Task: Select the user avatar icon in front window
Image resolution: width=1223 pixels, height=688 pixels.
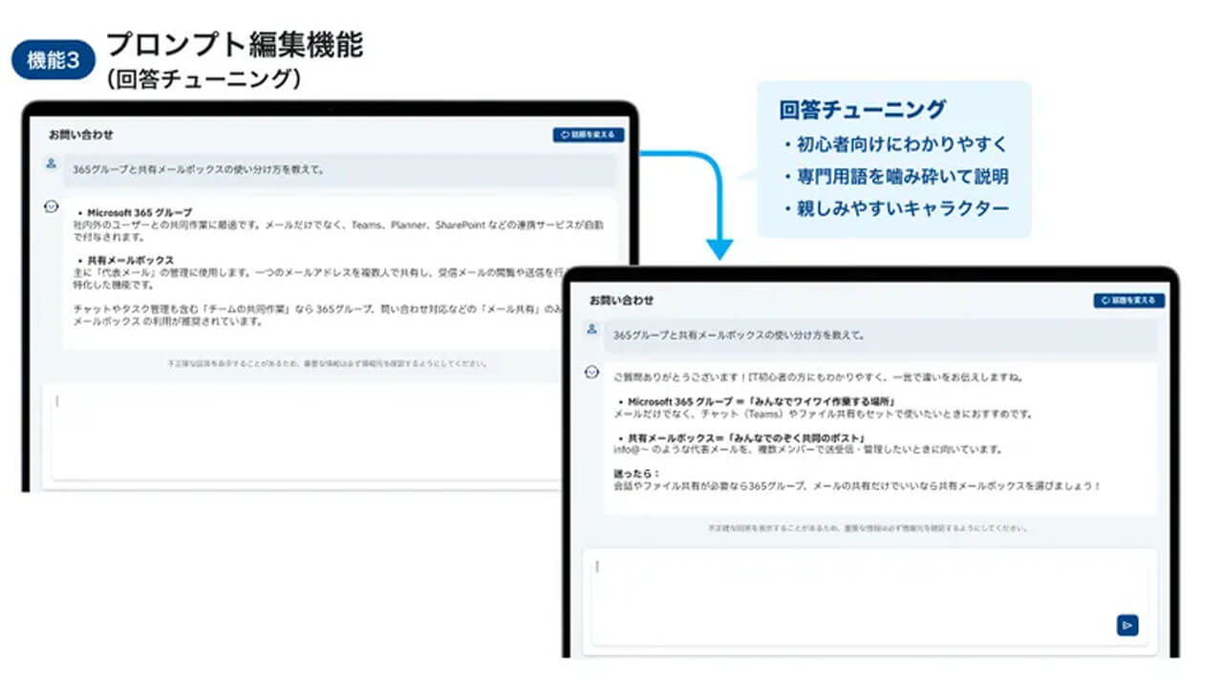Action: click(x=591, y=329)
